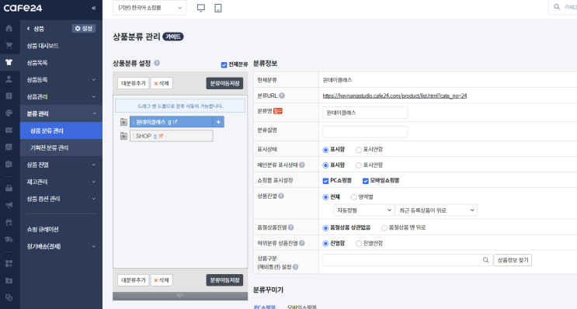Open the 한국어 쇼핑몰 shop selector dropdown

[149, 8]
